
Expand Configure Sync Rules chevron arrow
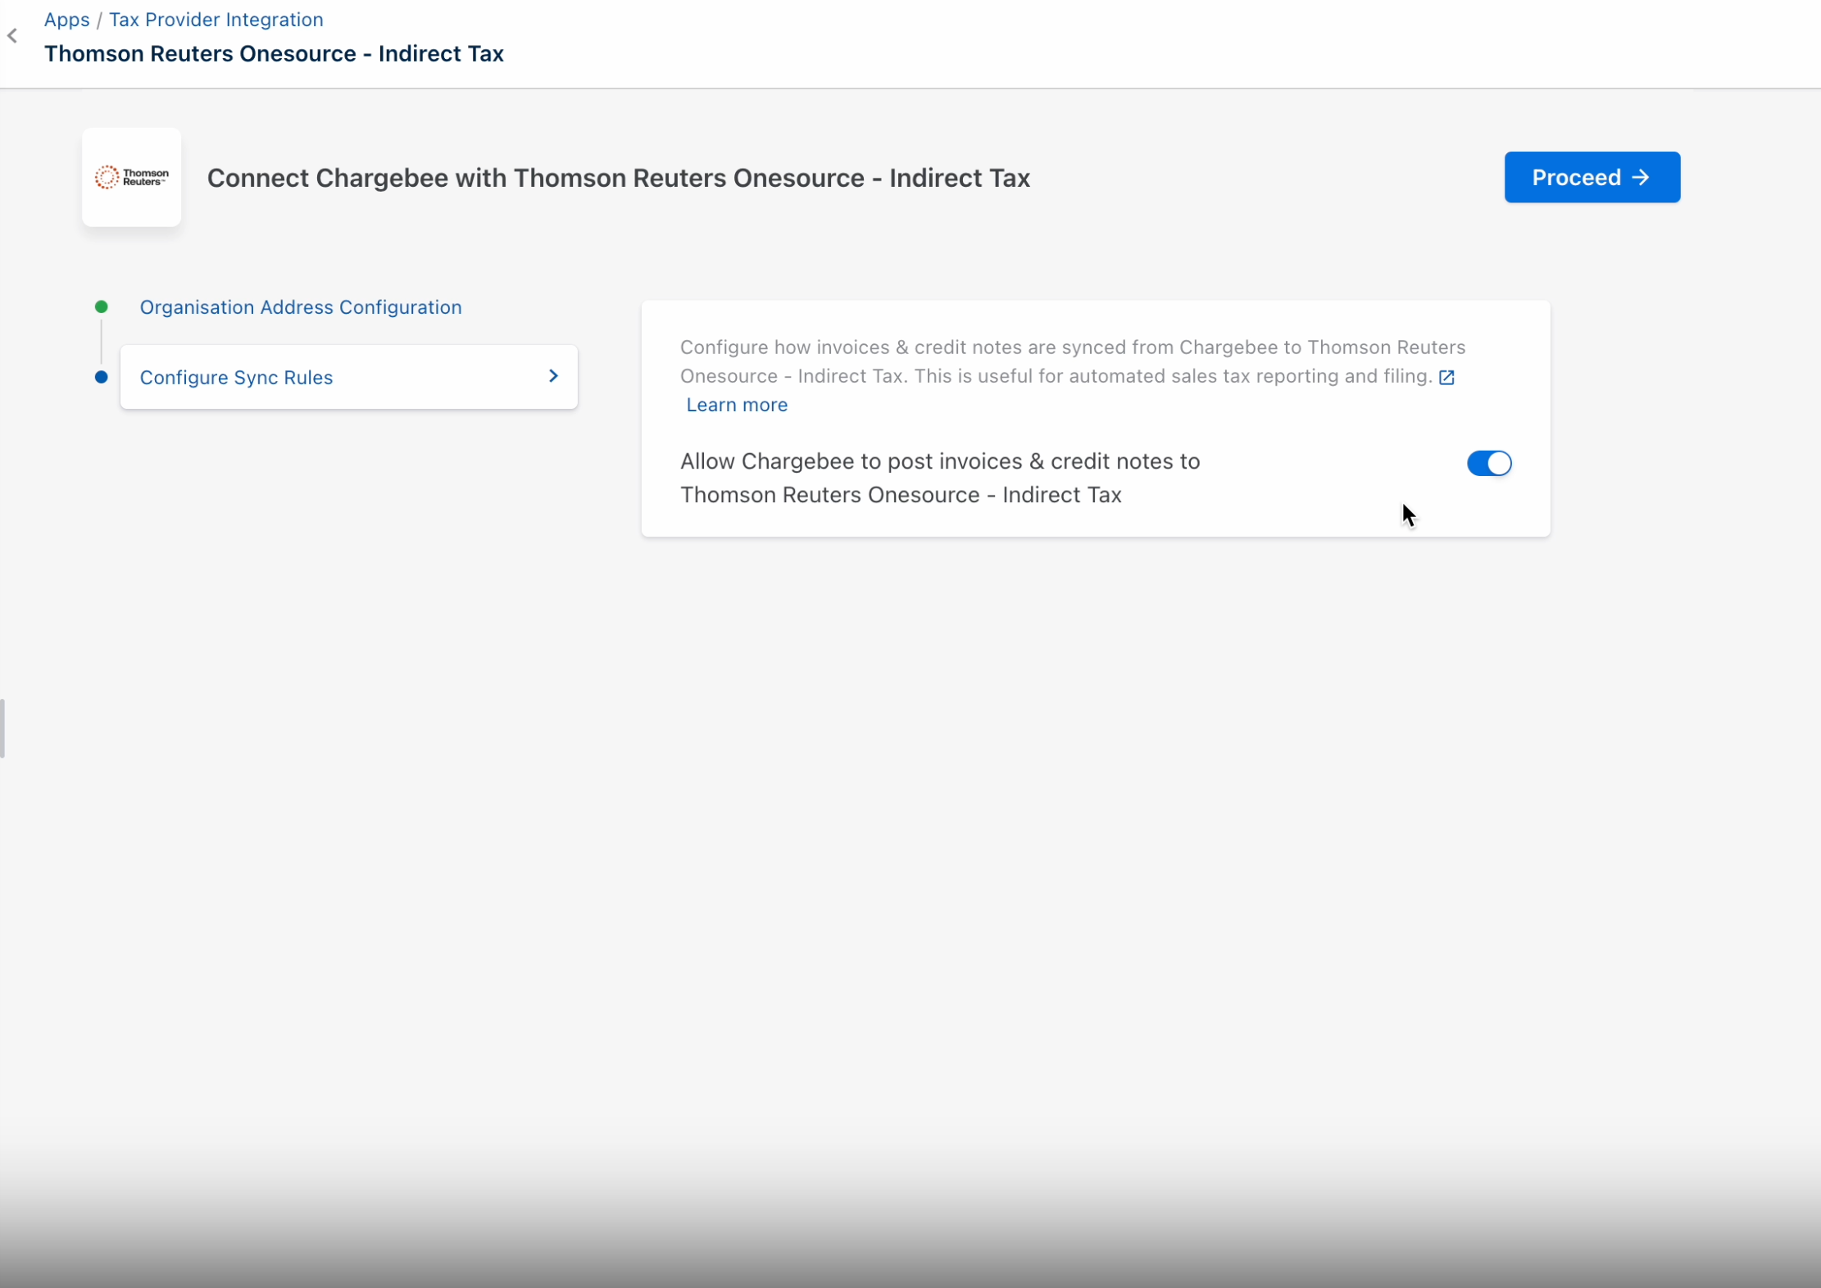(553, 376)
